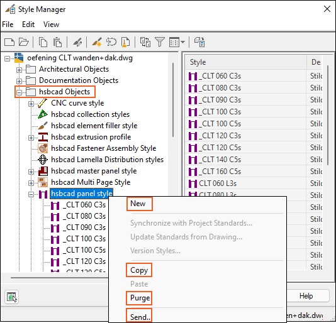Collapse the hsbcad Objects folder
The height and width of the screenshot is (323, 336).
pyautogui.click(x=19, y=92)
